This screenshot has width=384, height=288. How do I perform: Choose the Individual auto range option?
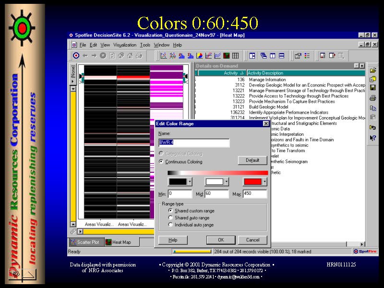pos(170,225)
